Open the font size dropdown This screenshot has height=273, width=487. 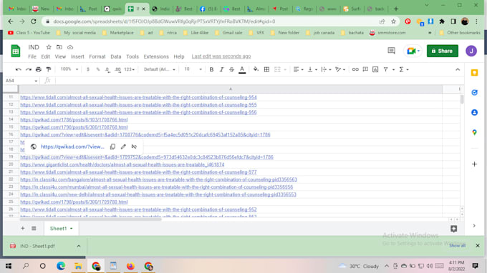coord(193,69)
